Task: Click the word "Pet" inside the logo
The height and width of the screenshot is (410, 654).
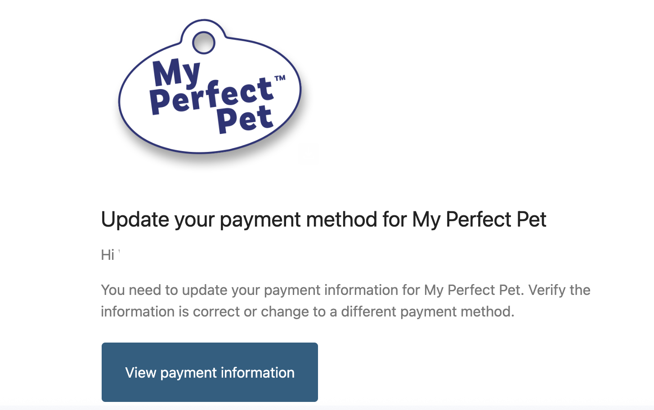Action: click(245, 119)
